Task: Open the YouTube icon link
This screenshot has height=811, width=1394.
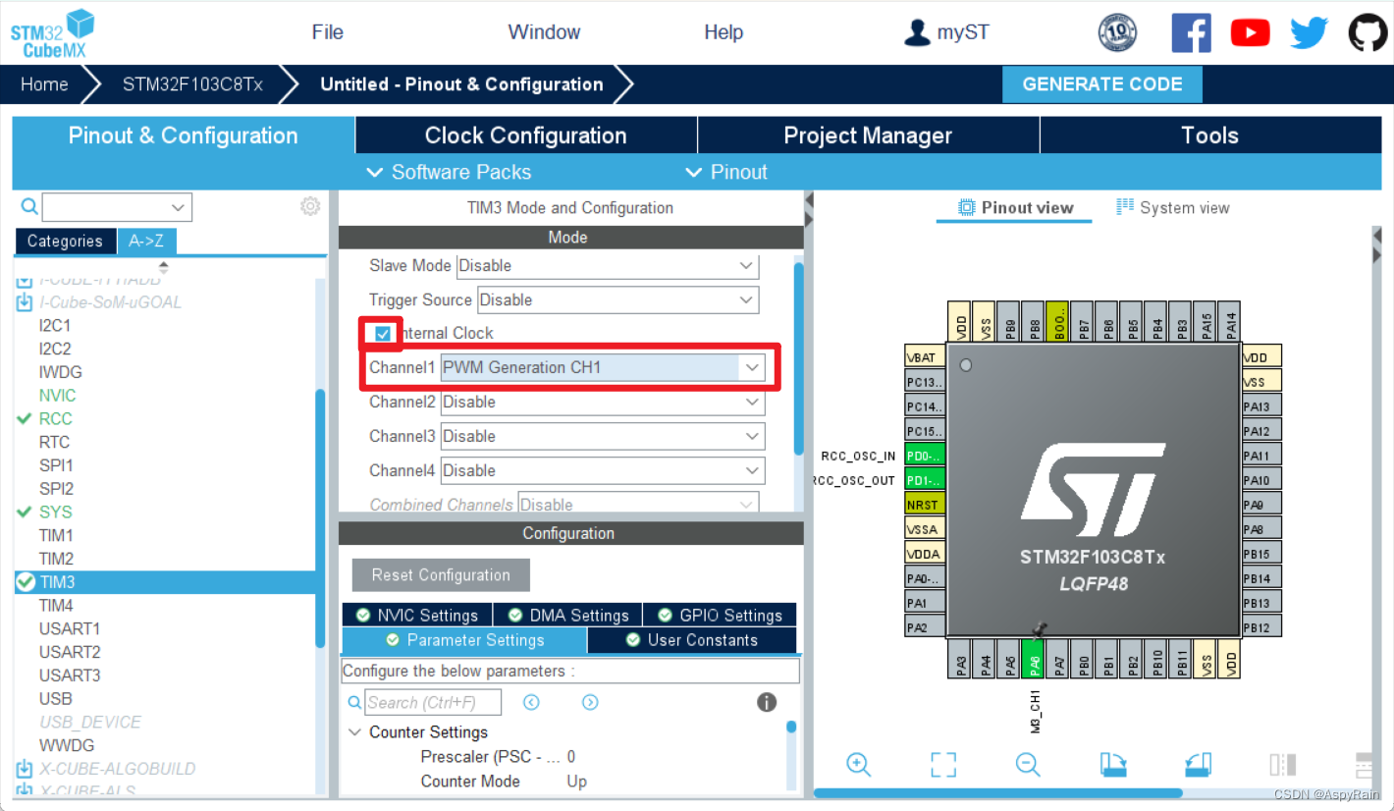Action: point(1250,32)
